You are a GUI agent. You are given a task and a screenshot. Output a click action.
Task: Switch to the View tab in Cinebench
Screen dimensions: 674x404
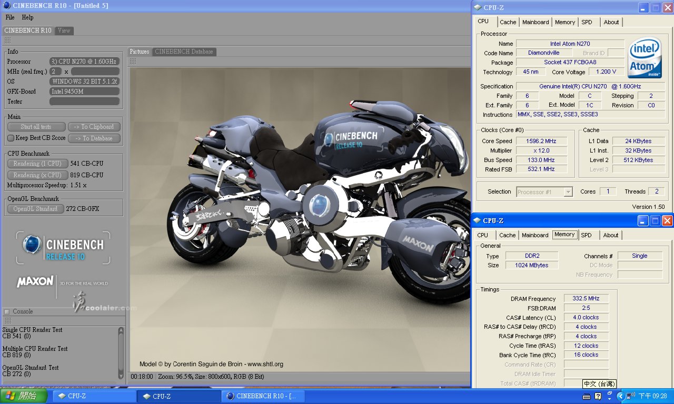coord(64,31)
